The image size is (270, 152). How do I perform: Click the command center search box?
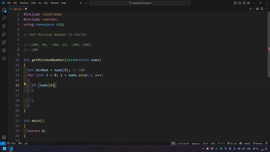point(140,3)
